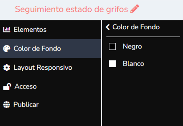Open the Elementos menu item

click(x=50, y=30)
